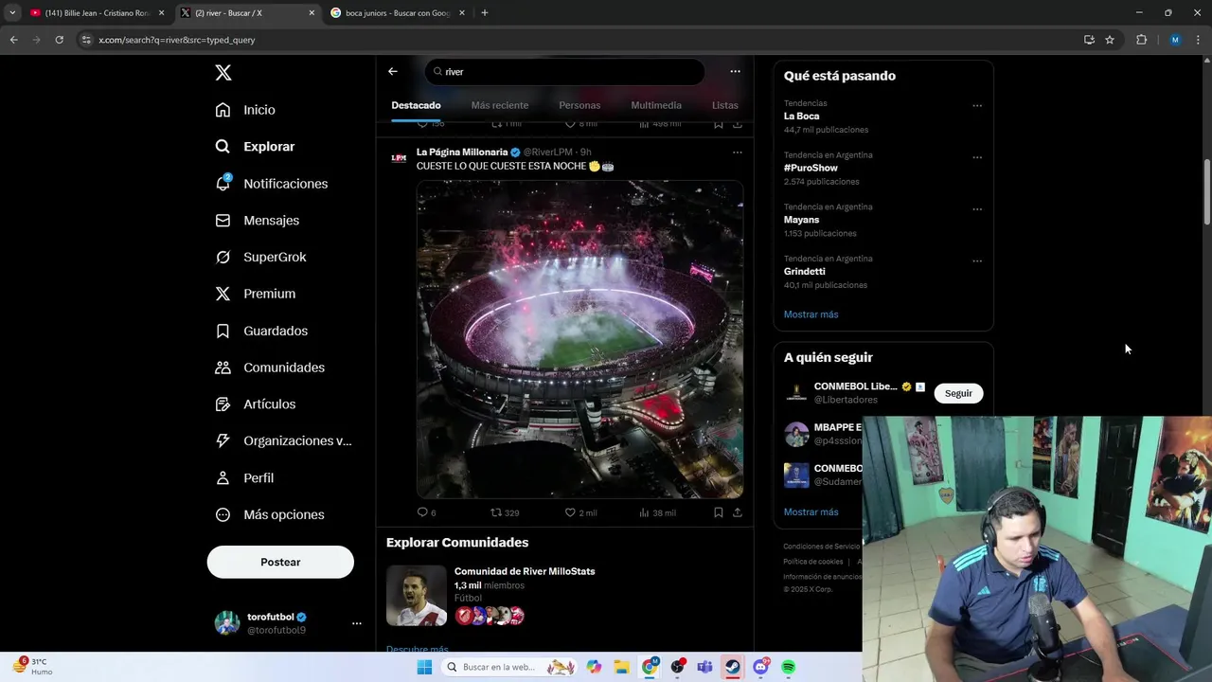Viewport: 1212px width, 682px height.
Task: Click the Postear button
Action: point(280,562)
